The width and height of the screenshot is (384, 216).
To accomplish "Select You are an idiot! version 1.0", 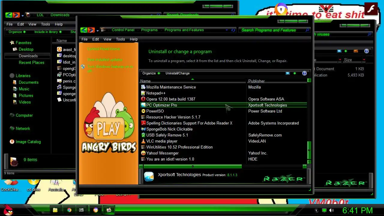I will [170, 159].
